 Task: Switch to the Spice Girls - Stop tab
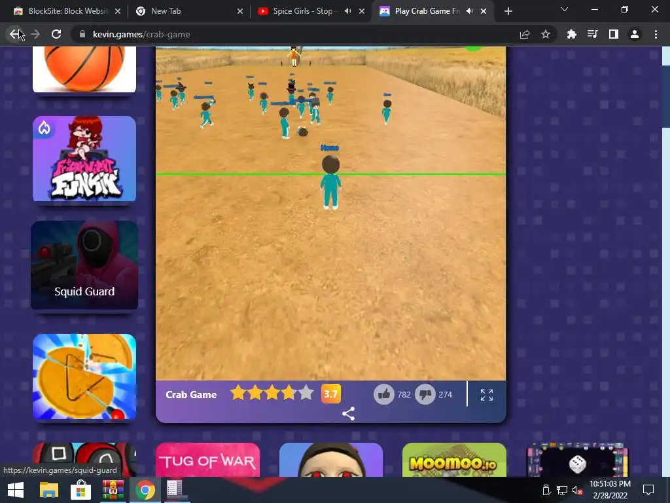coord(309,11)
